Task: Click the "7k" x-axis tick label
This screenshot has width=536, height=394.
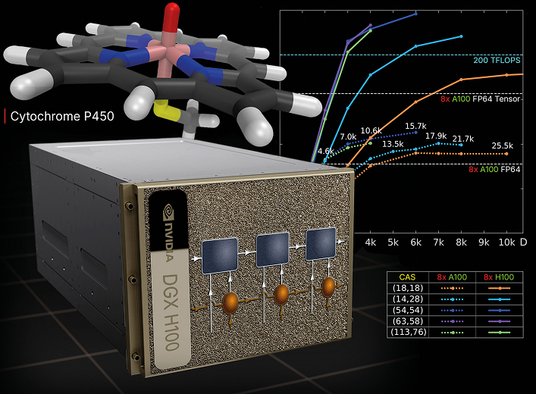Action: click(x=438, y=242)
